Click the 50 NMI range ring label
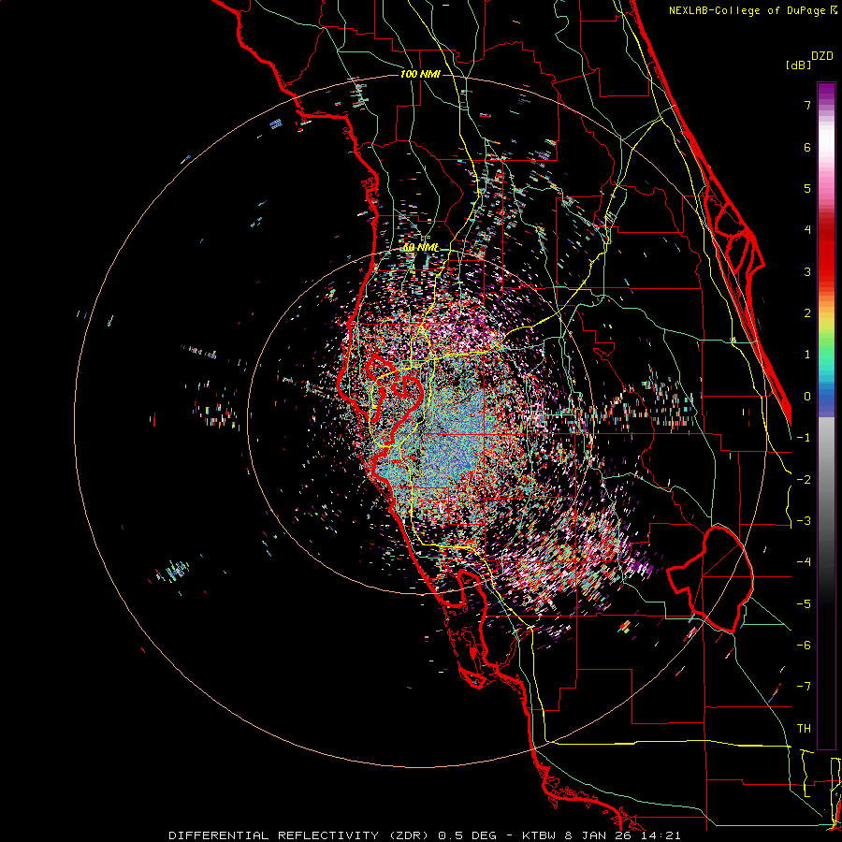 [x=421, y=248]
